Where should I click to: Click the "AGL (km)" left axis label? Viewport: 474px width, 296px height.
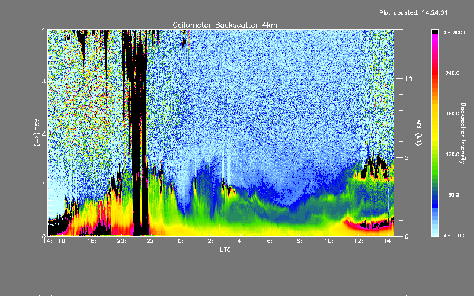37,133
